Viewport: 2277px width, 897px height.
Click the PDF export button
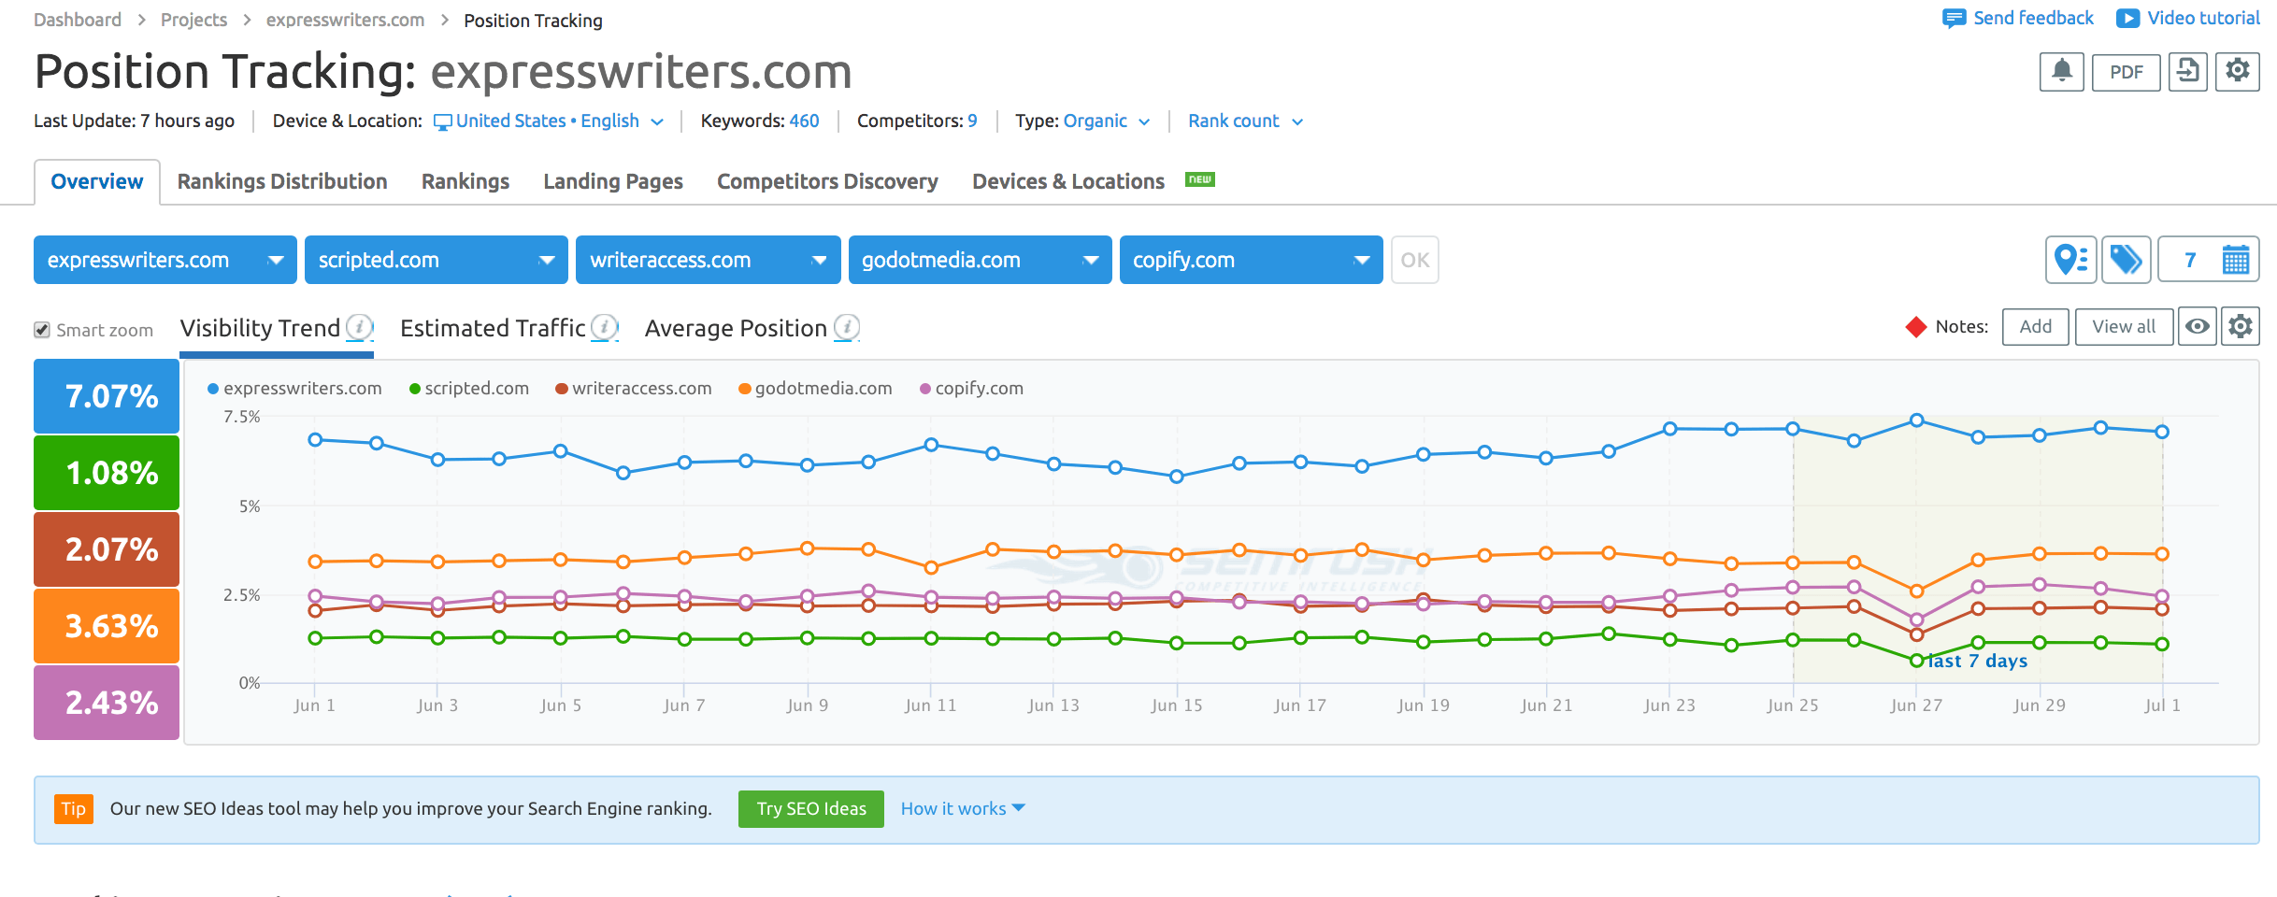pos(2126,72)
